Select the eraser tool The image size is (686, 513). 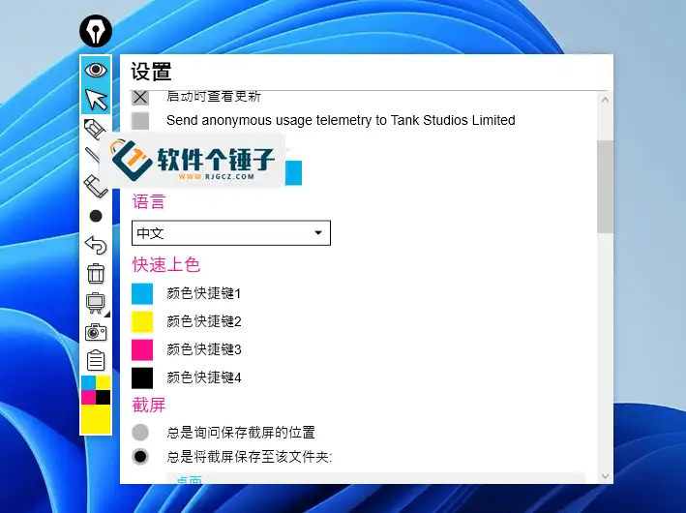[96, 186]
